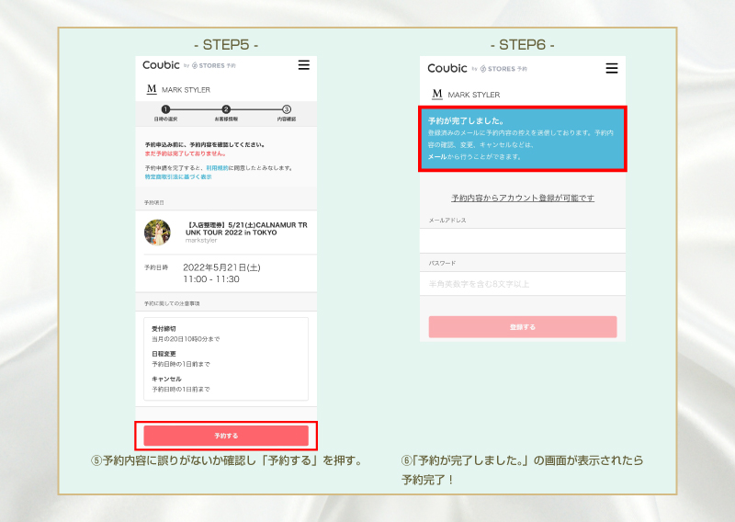Select step 3 内容確認 progress circle
This screenshot has height=522, width=735.
pos(287,109)
